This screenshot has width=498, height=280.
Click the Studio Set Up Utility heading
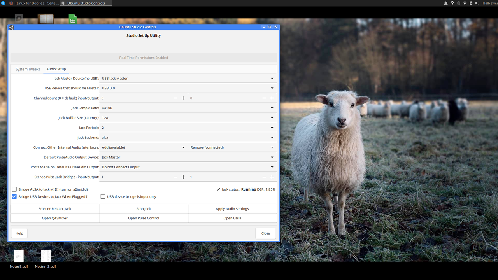[144, 35]
